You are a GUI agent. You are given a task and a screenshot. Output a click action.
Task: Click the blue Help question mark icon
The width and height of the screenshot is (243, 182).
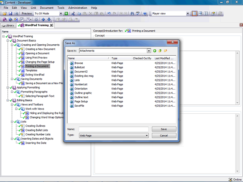point(145,14)
